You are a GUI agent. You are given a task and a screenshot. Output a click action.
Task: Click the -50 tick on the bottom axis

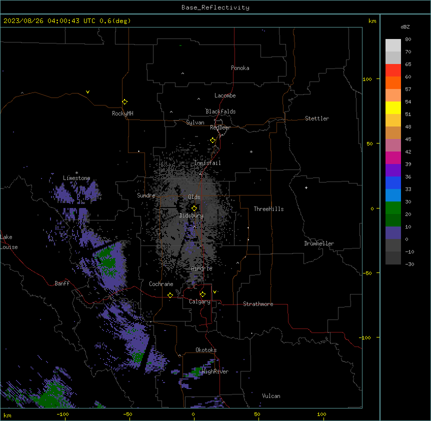pyautogui.click(x=127, y=414)
